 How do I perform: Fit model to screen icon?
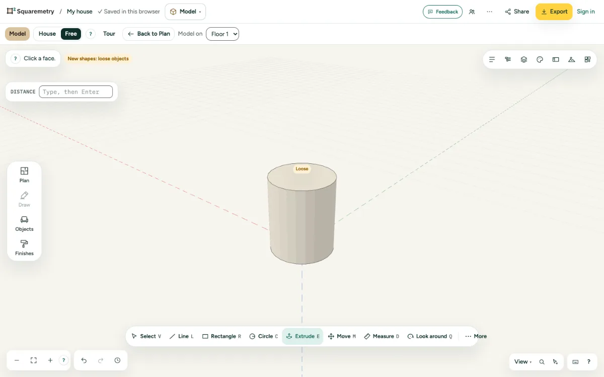pos(34,360)
